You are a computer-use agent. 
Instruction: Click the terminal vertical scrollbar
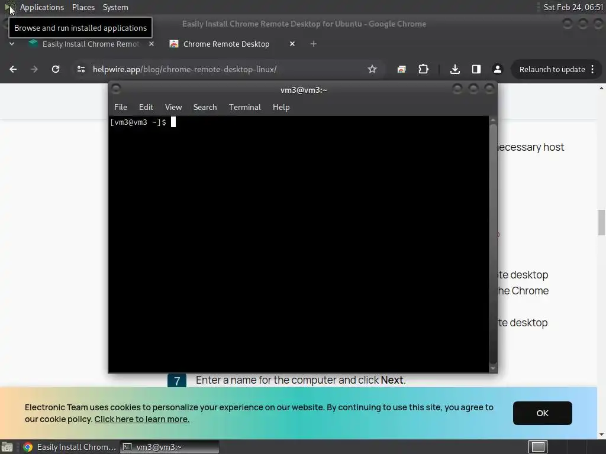click(x=493, y=244)
